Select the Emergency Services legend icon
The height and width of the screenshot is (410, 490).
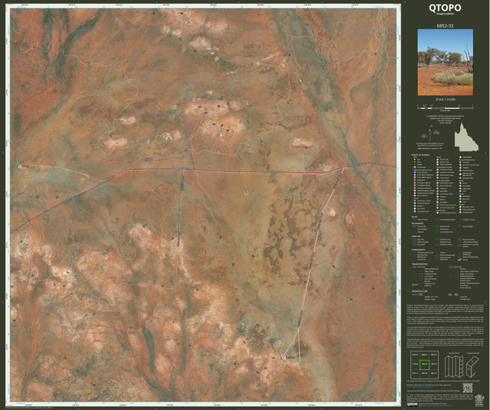coord(415,188)
